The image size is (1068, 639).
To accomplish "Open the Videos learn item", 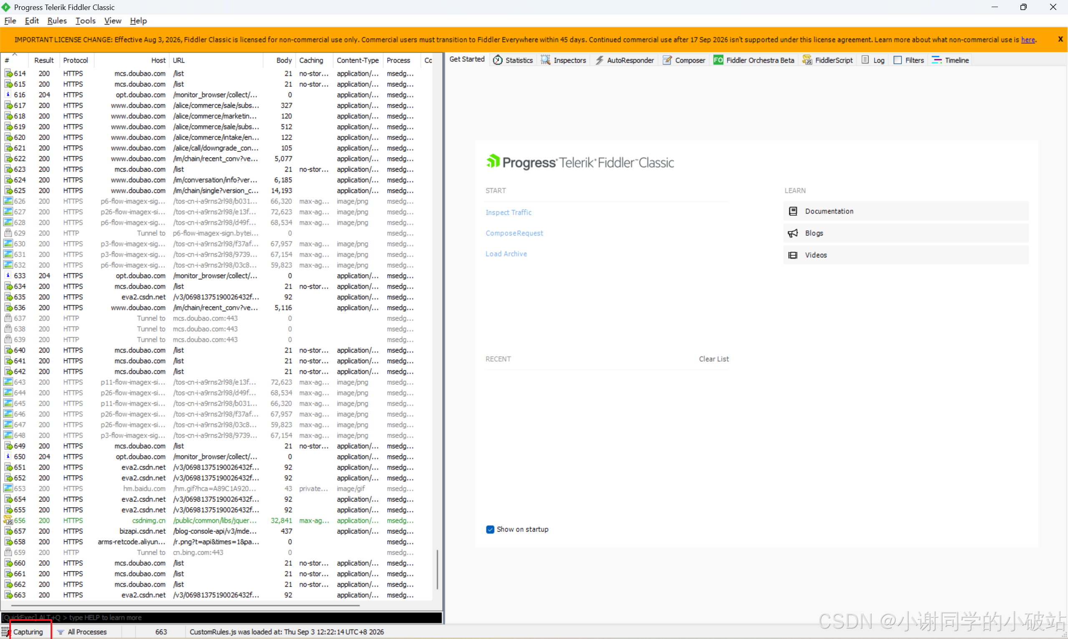I will point(906,255).
